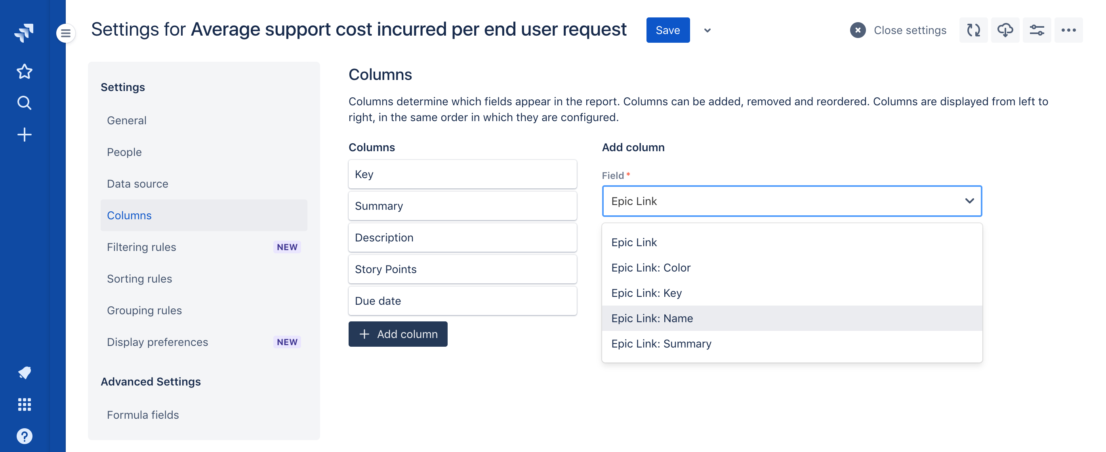Open the Field Epic Link combo box
The width and height of the screenshot is (1106, 452).
tap(792, 201)
